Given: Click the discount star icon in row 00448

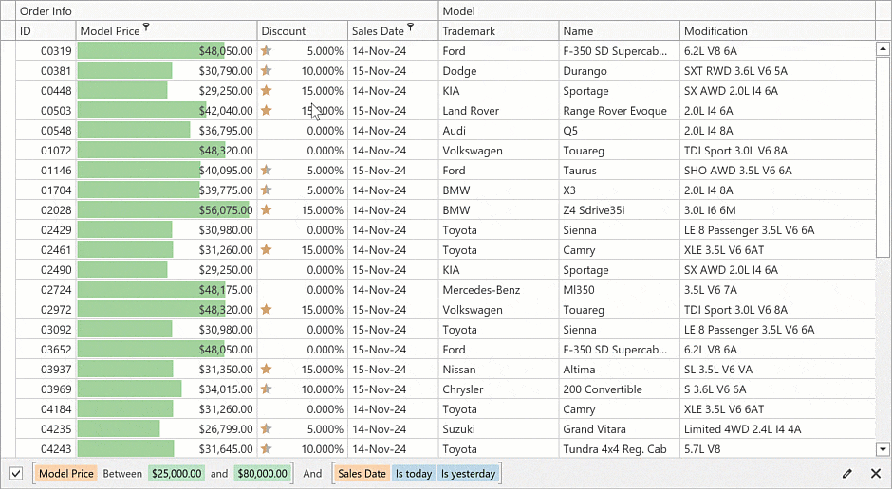Looking at the screenshot, I should pos(267,90).
